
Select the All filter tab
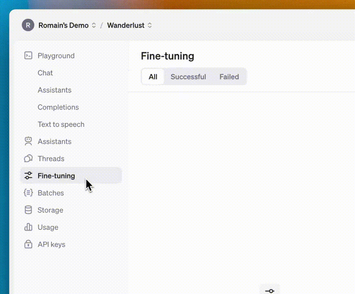coord(153,77)
